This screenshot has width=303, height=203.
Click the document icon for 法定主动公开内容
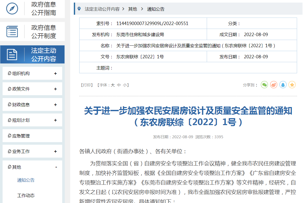[x=12, y=54]
